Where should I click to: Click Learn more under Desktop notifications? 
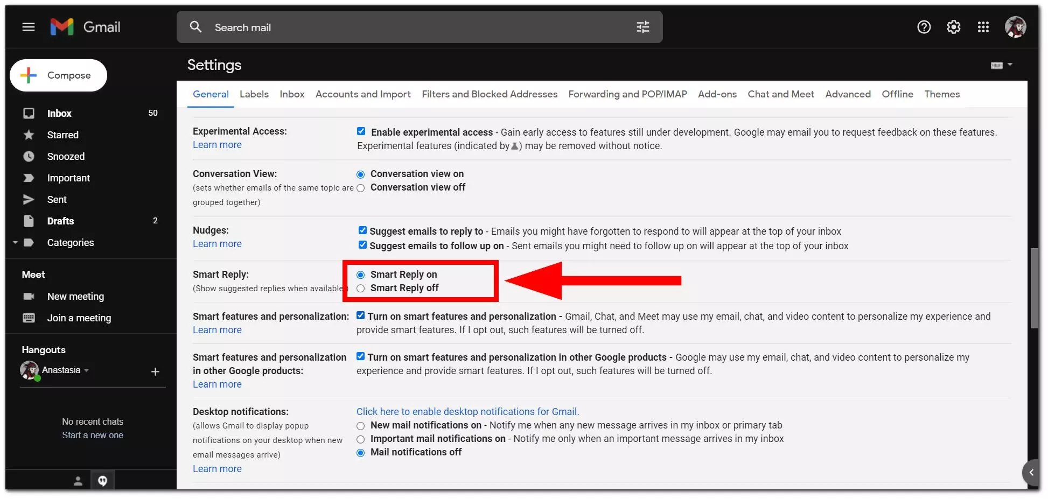coord(217,469)
